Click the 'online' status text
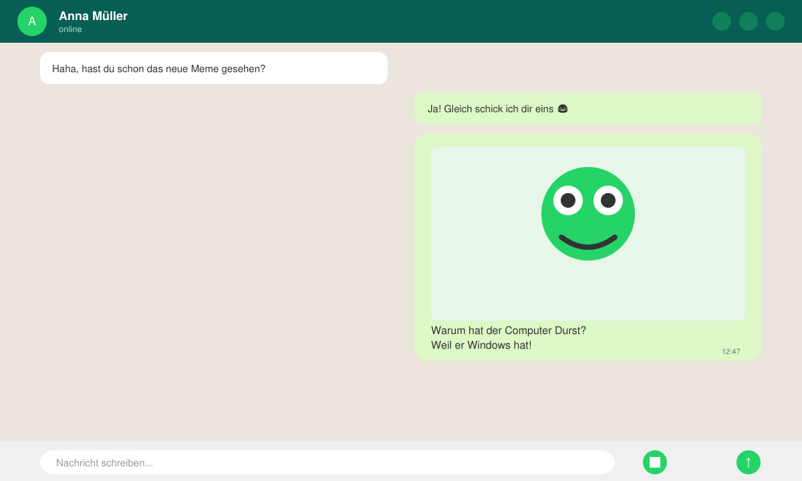802x481 pixels. pos(70,29)
